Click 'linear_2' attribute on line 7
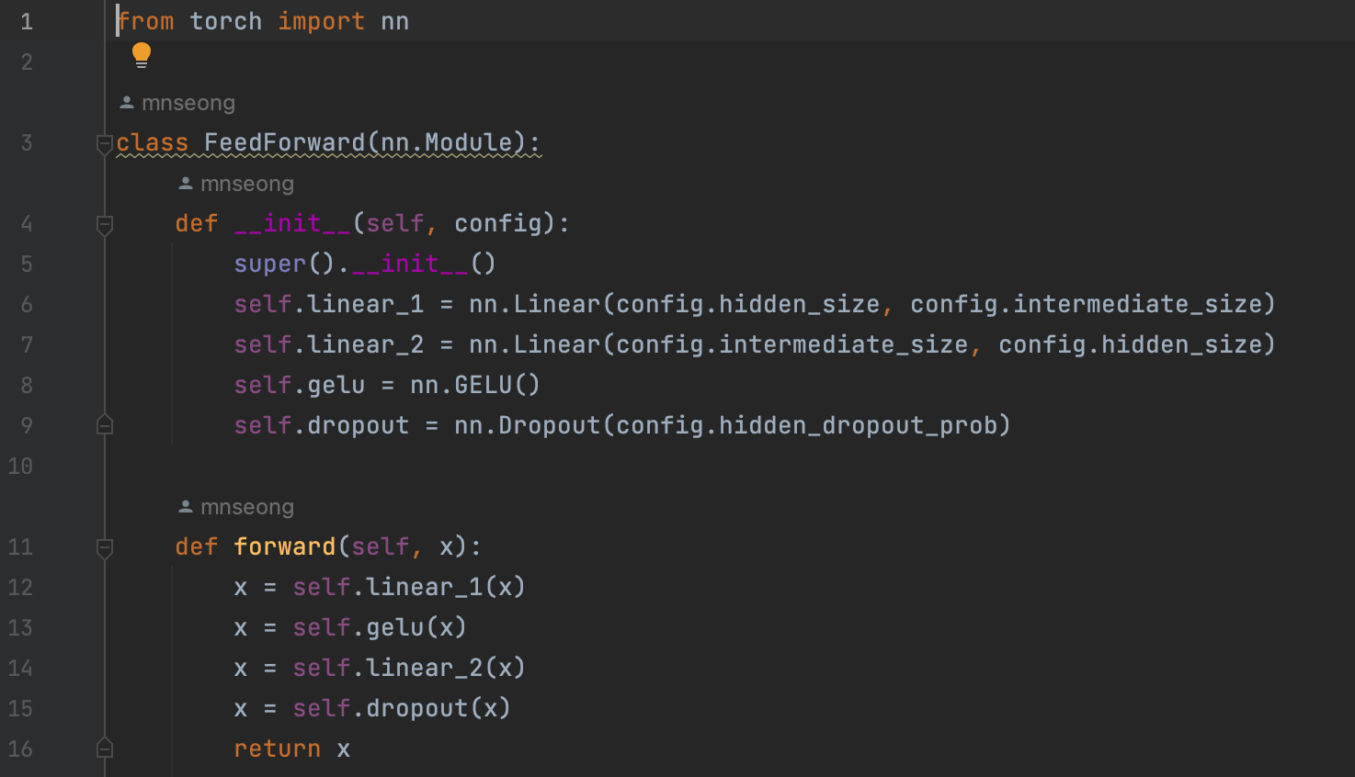This screenshot has height=777, width=1355. point(366,344)
